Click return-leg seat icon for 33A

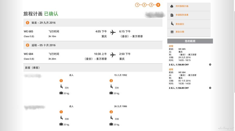[x=111, y=86]
